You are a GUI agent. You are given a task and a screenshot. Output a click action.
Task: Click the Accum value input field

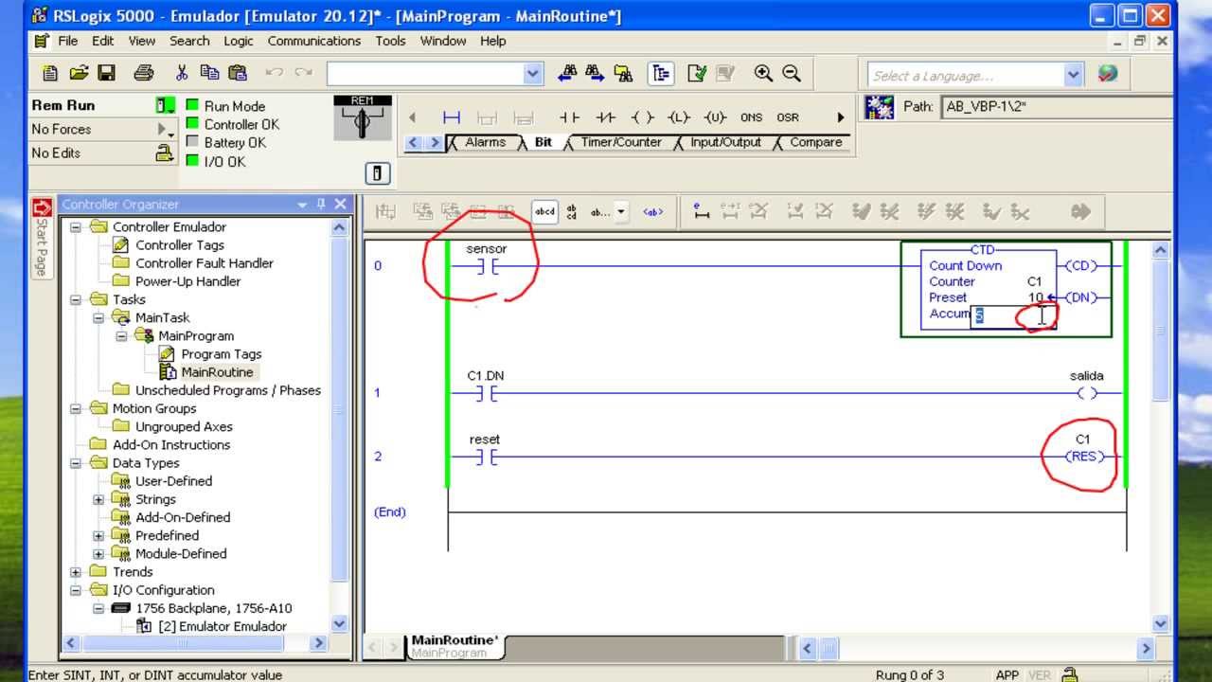coord(1014,316)
